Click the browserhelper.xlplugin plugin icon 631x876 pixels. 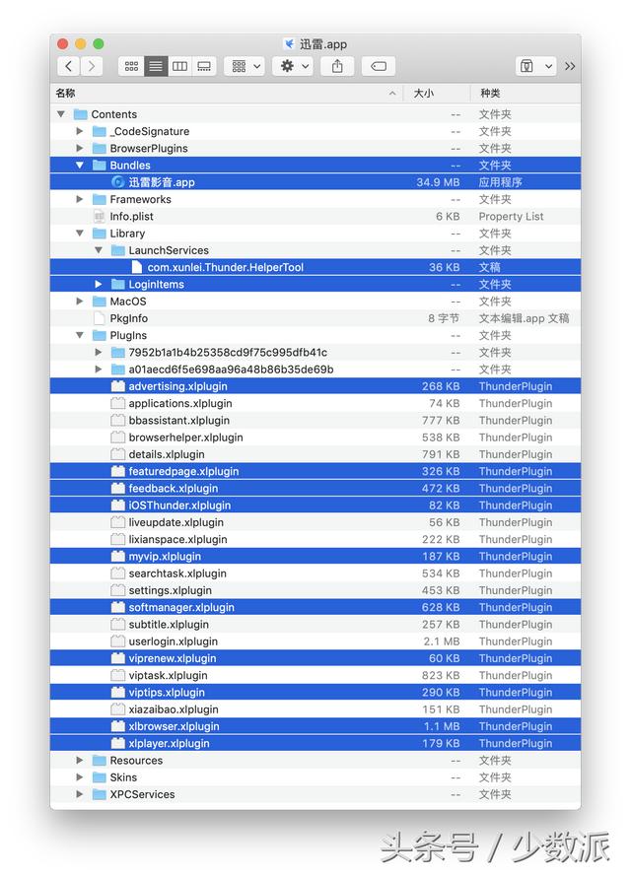pos(117,438)
